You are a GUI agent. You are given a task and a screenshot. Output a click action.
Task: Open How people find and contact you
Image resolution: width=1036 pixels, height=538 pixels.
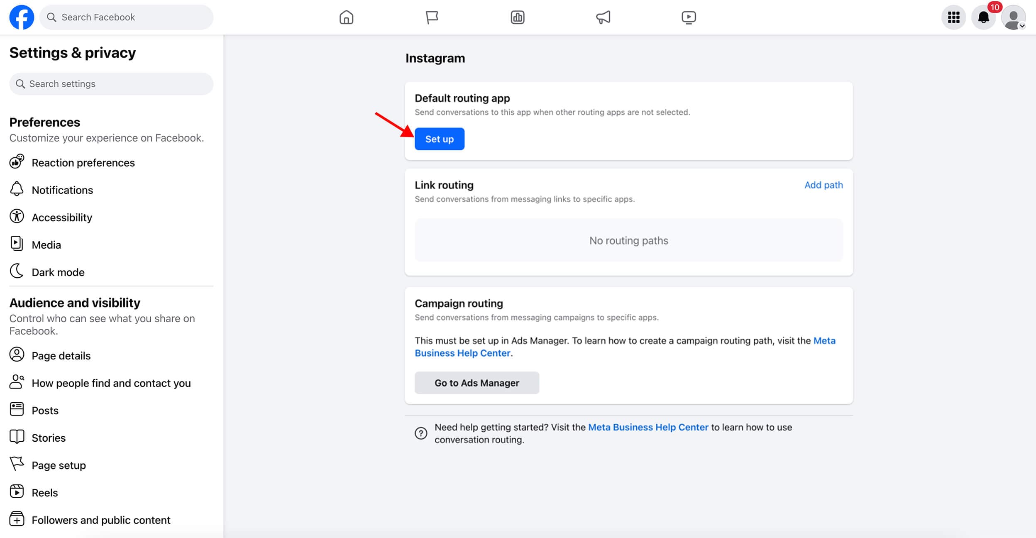[111, 383]
